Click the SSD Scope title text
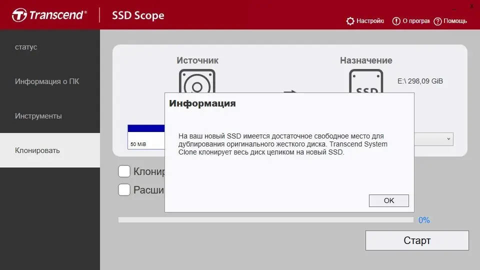The width and height of the screenshot is (480, 270). [x=138, y=15]
